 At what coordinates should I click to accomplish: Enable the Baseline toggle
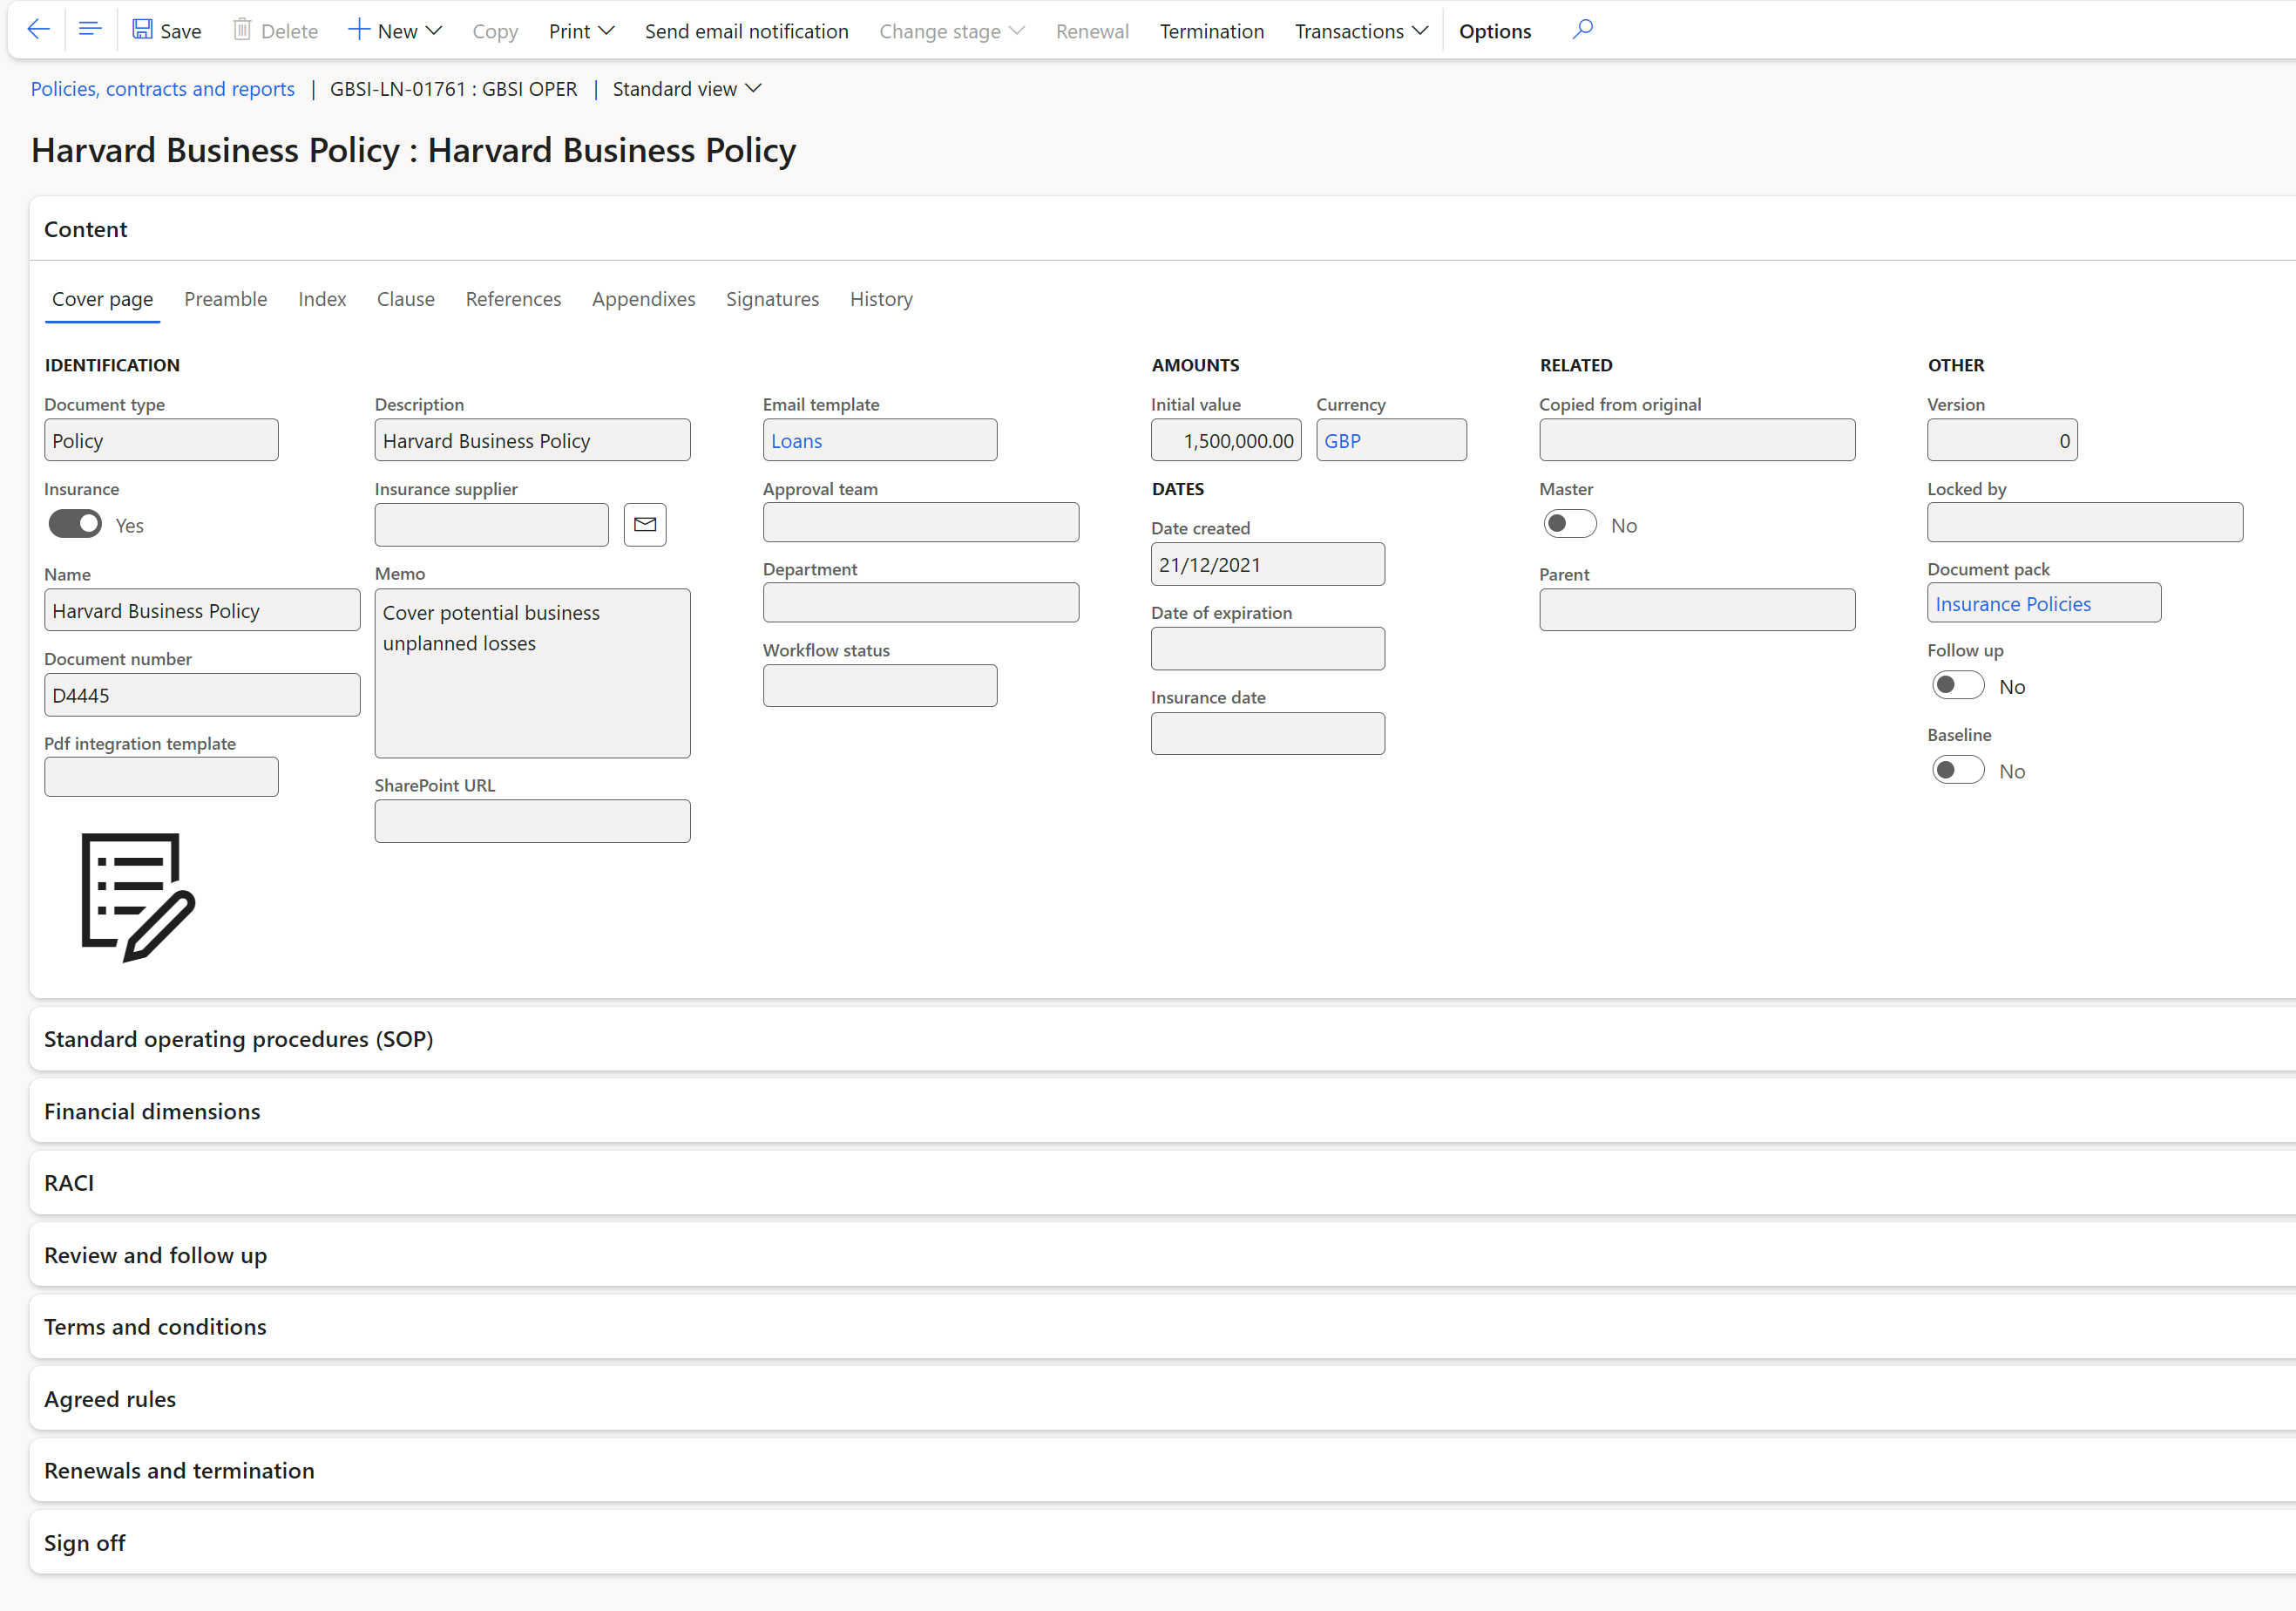click(1957, 771)
